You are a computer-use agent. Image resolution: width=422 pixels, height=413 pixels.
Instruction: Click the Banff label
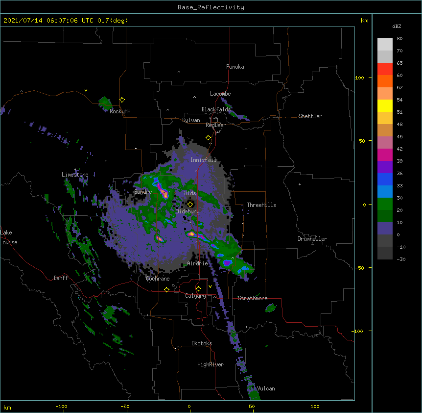[61, 278]
